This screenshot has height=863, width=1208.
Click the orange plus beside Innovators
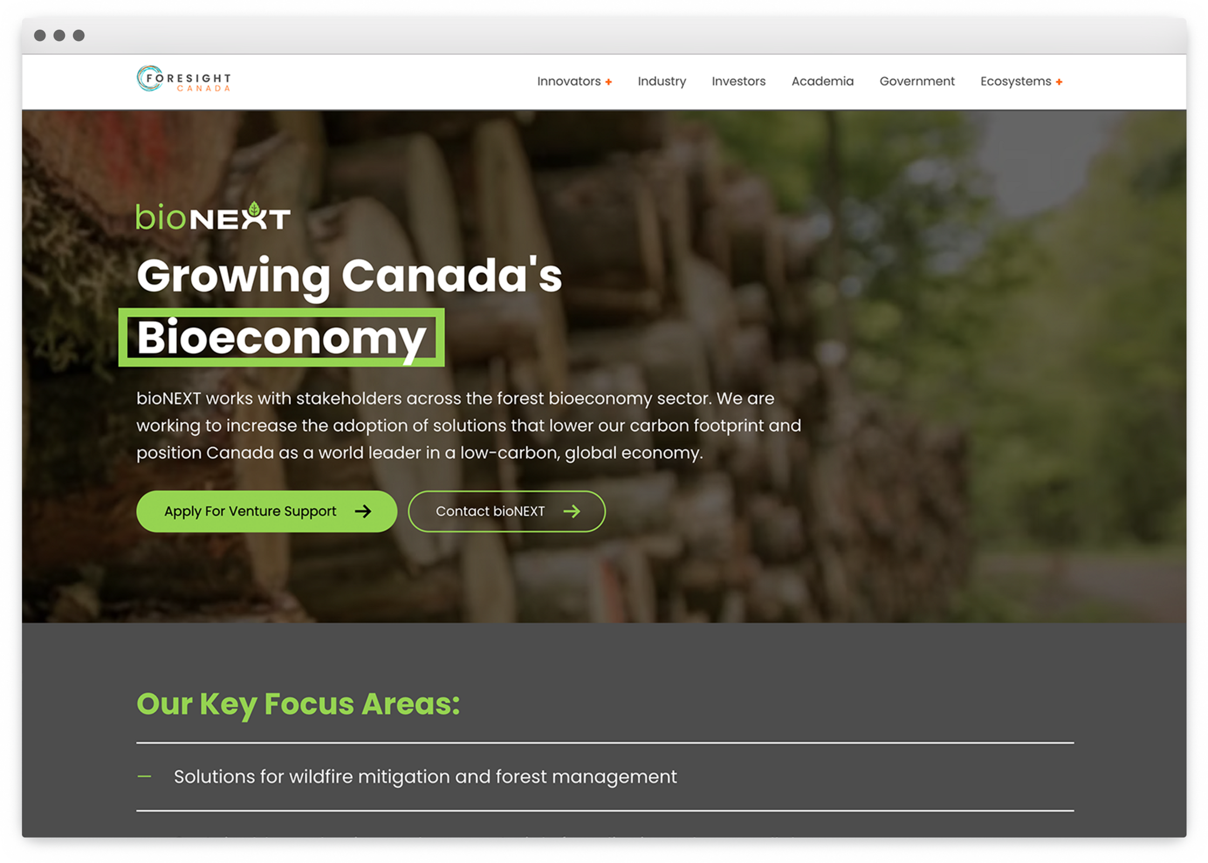pos(608,82)
